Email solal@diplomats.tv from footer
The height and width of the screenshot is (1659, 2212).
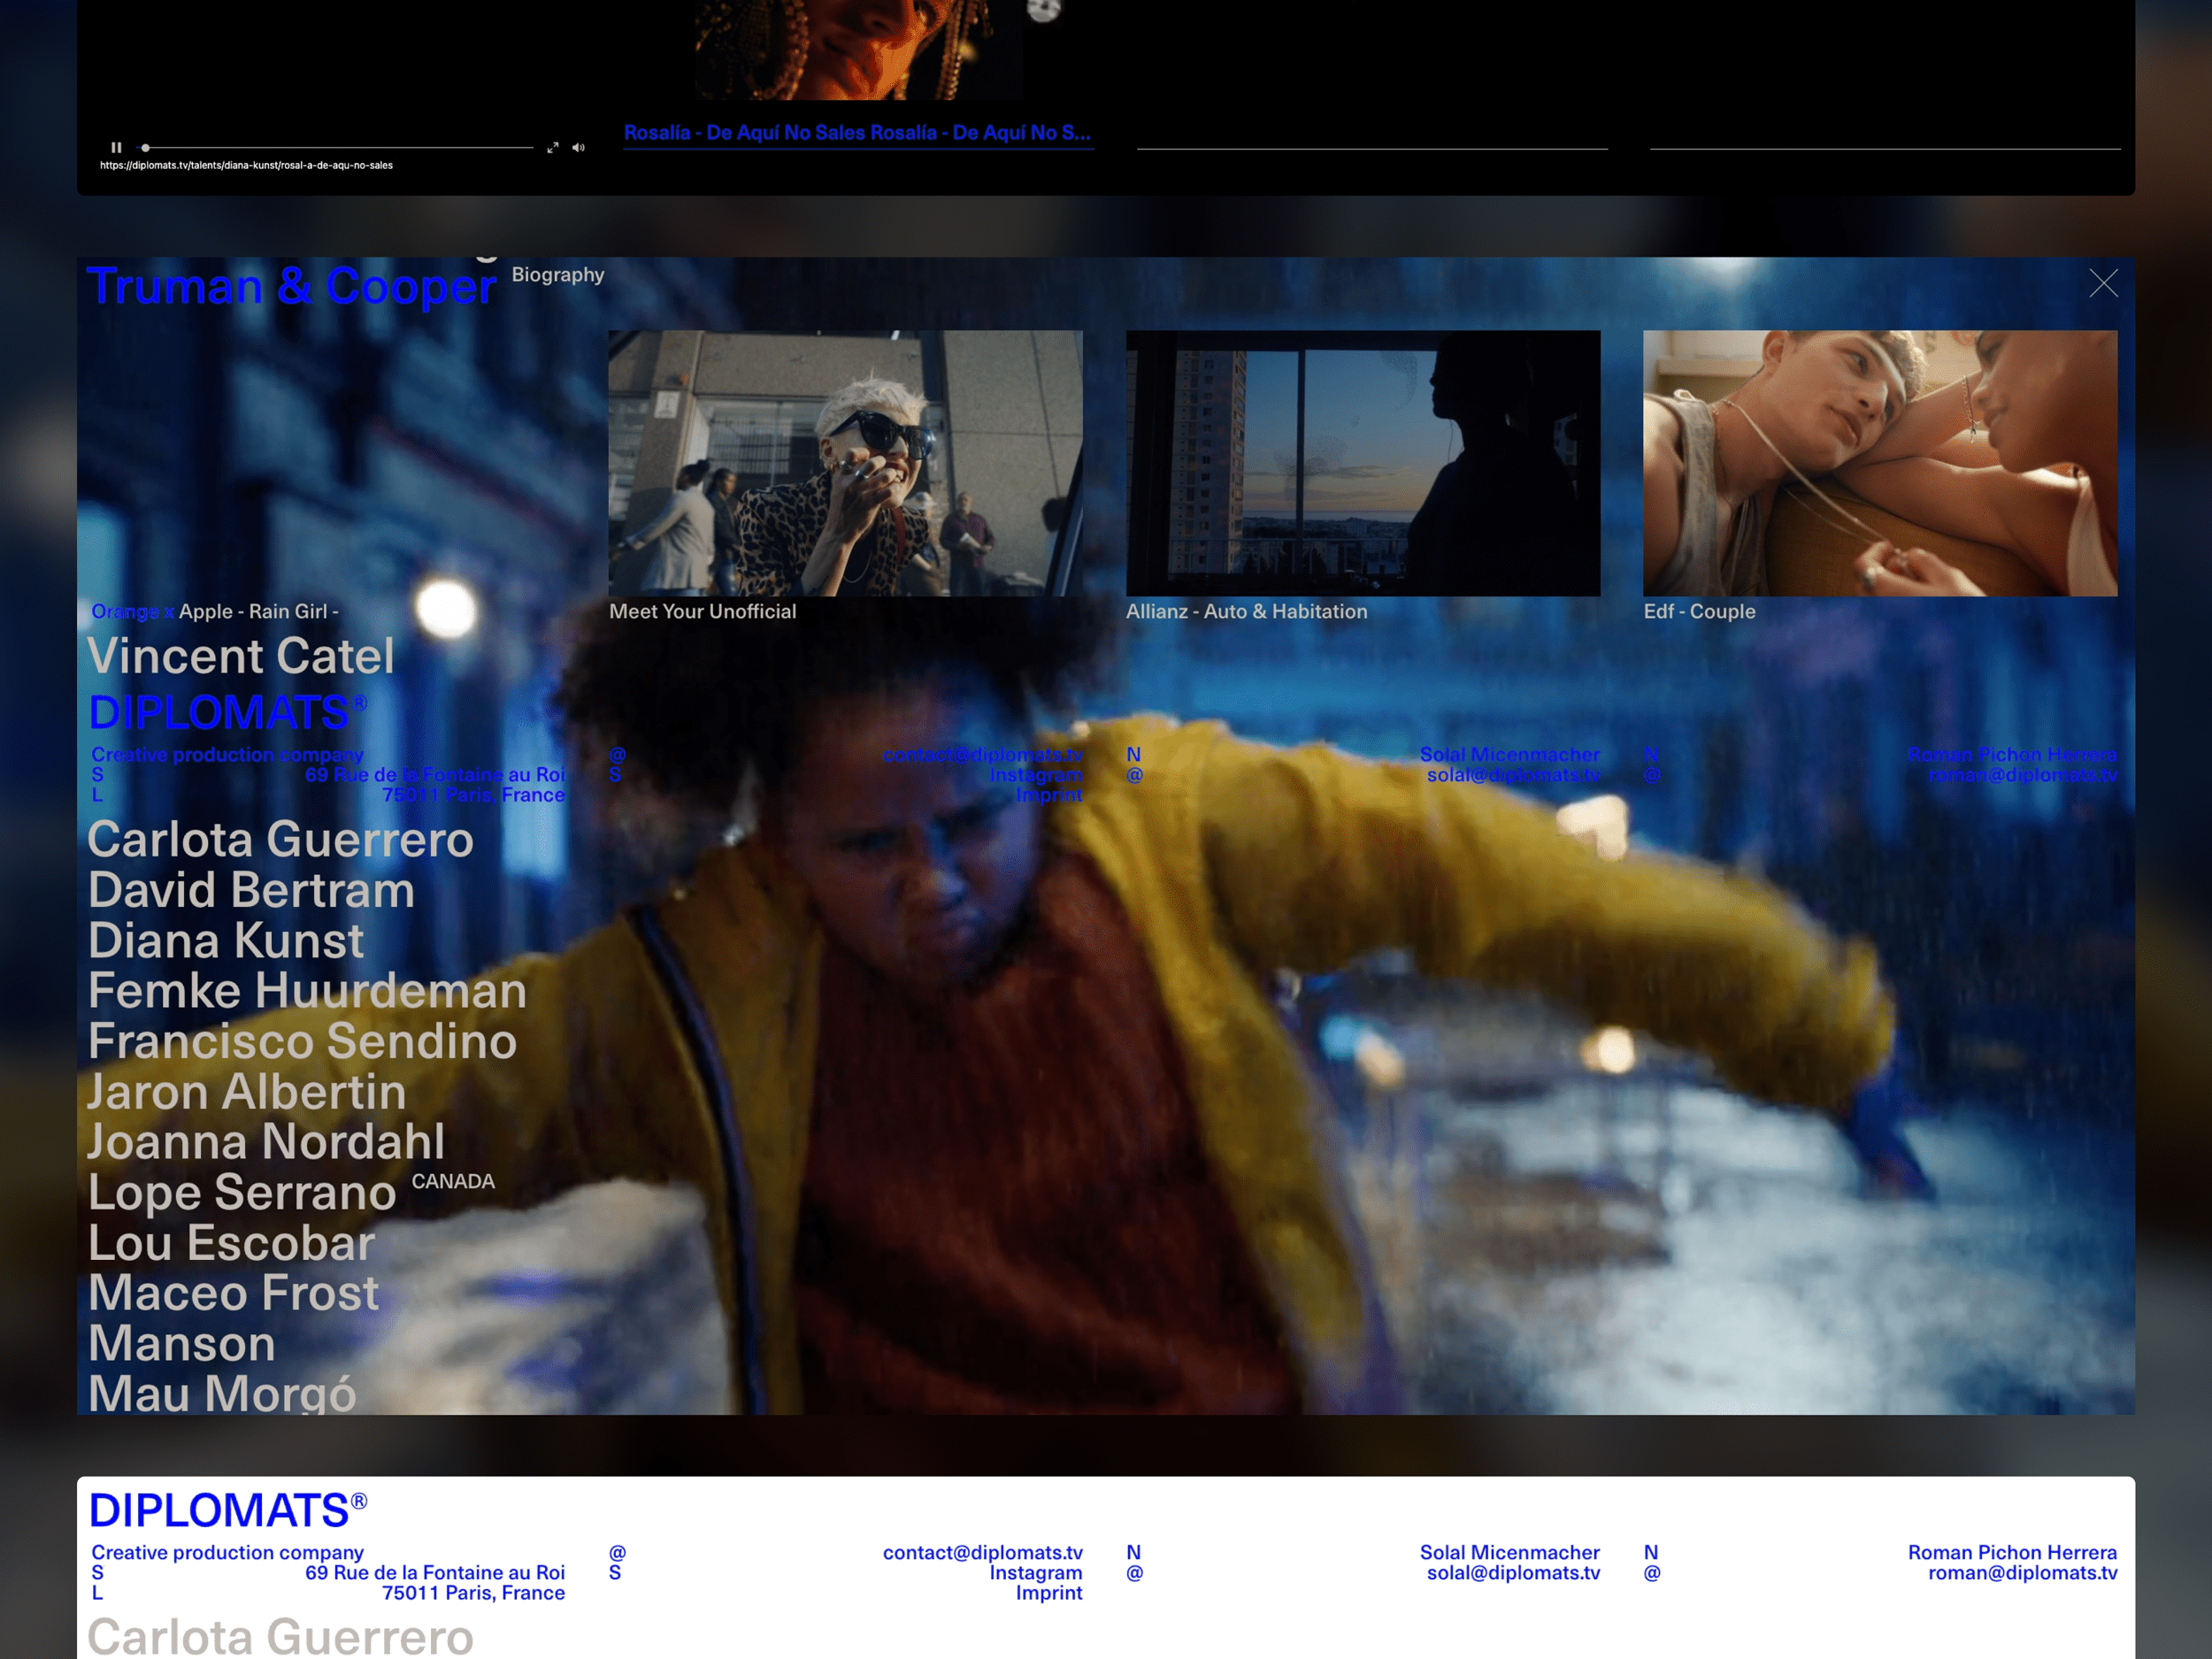pyautogui.click(x=1512, y=1572)
